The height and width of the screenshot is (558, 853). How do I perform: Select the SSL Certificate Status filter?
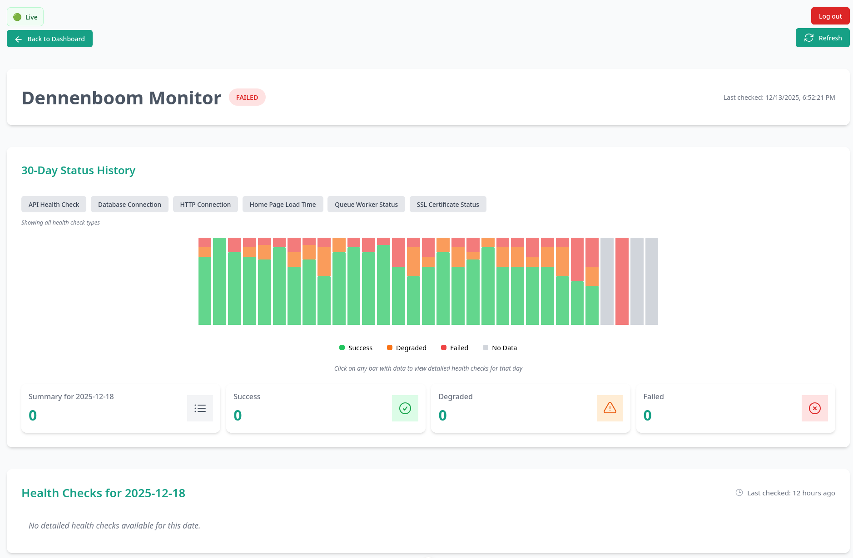447,205
